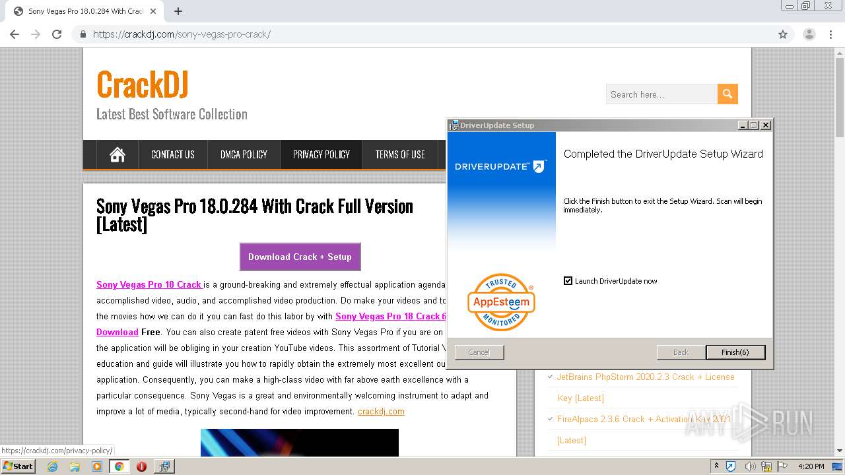Image resolution: width=845 pixels, height=475 pixels.
Task: Click the DriverUpdate Setup title bar icon
Action: tap(454, 125)
